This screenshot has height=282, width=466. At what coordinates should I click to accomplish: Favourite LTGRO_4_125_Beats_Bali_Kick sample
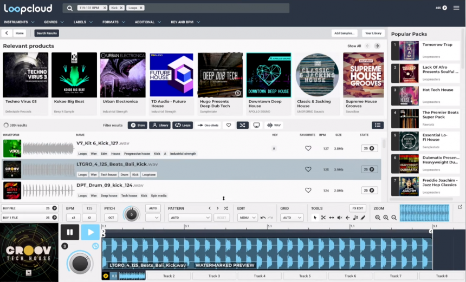coord(308,169)
